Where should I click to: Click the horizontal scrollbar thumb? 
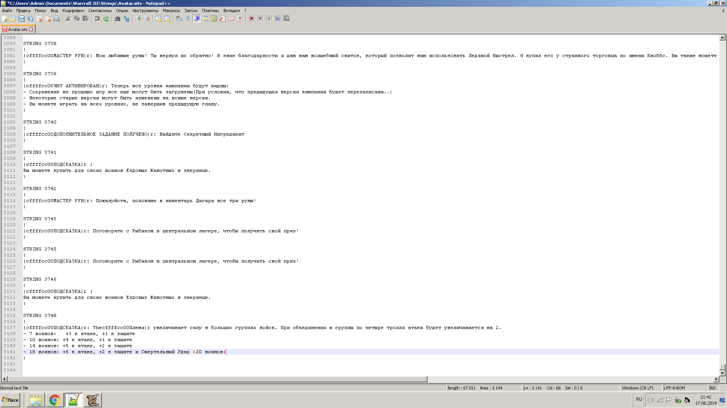[217, 379]
